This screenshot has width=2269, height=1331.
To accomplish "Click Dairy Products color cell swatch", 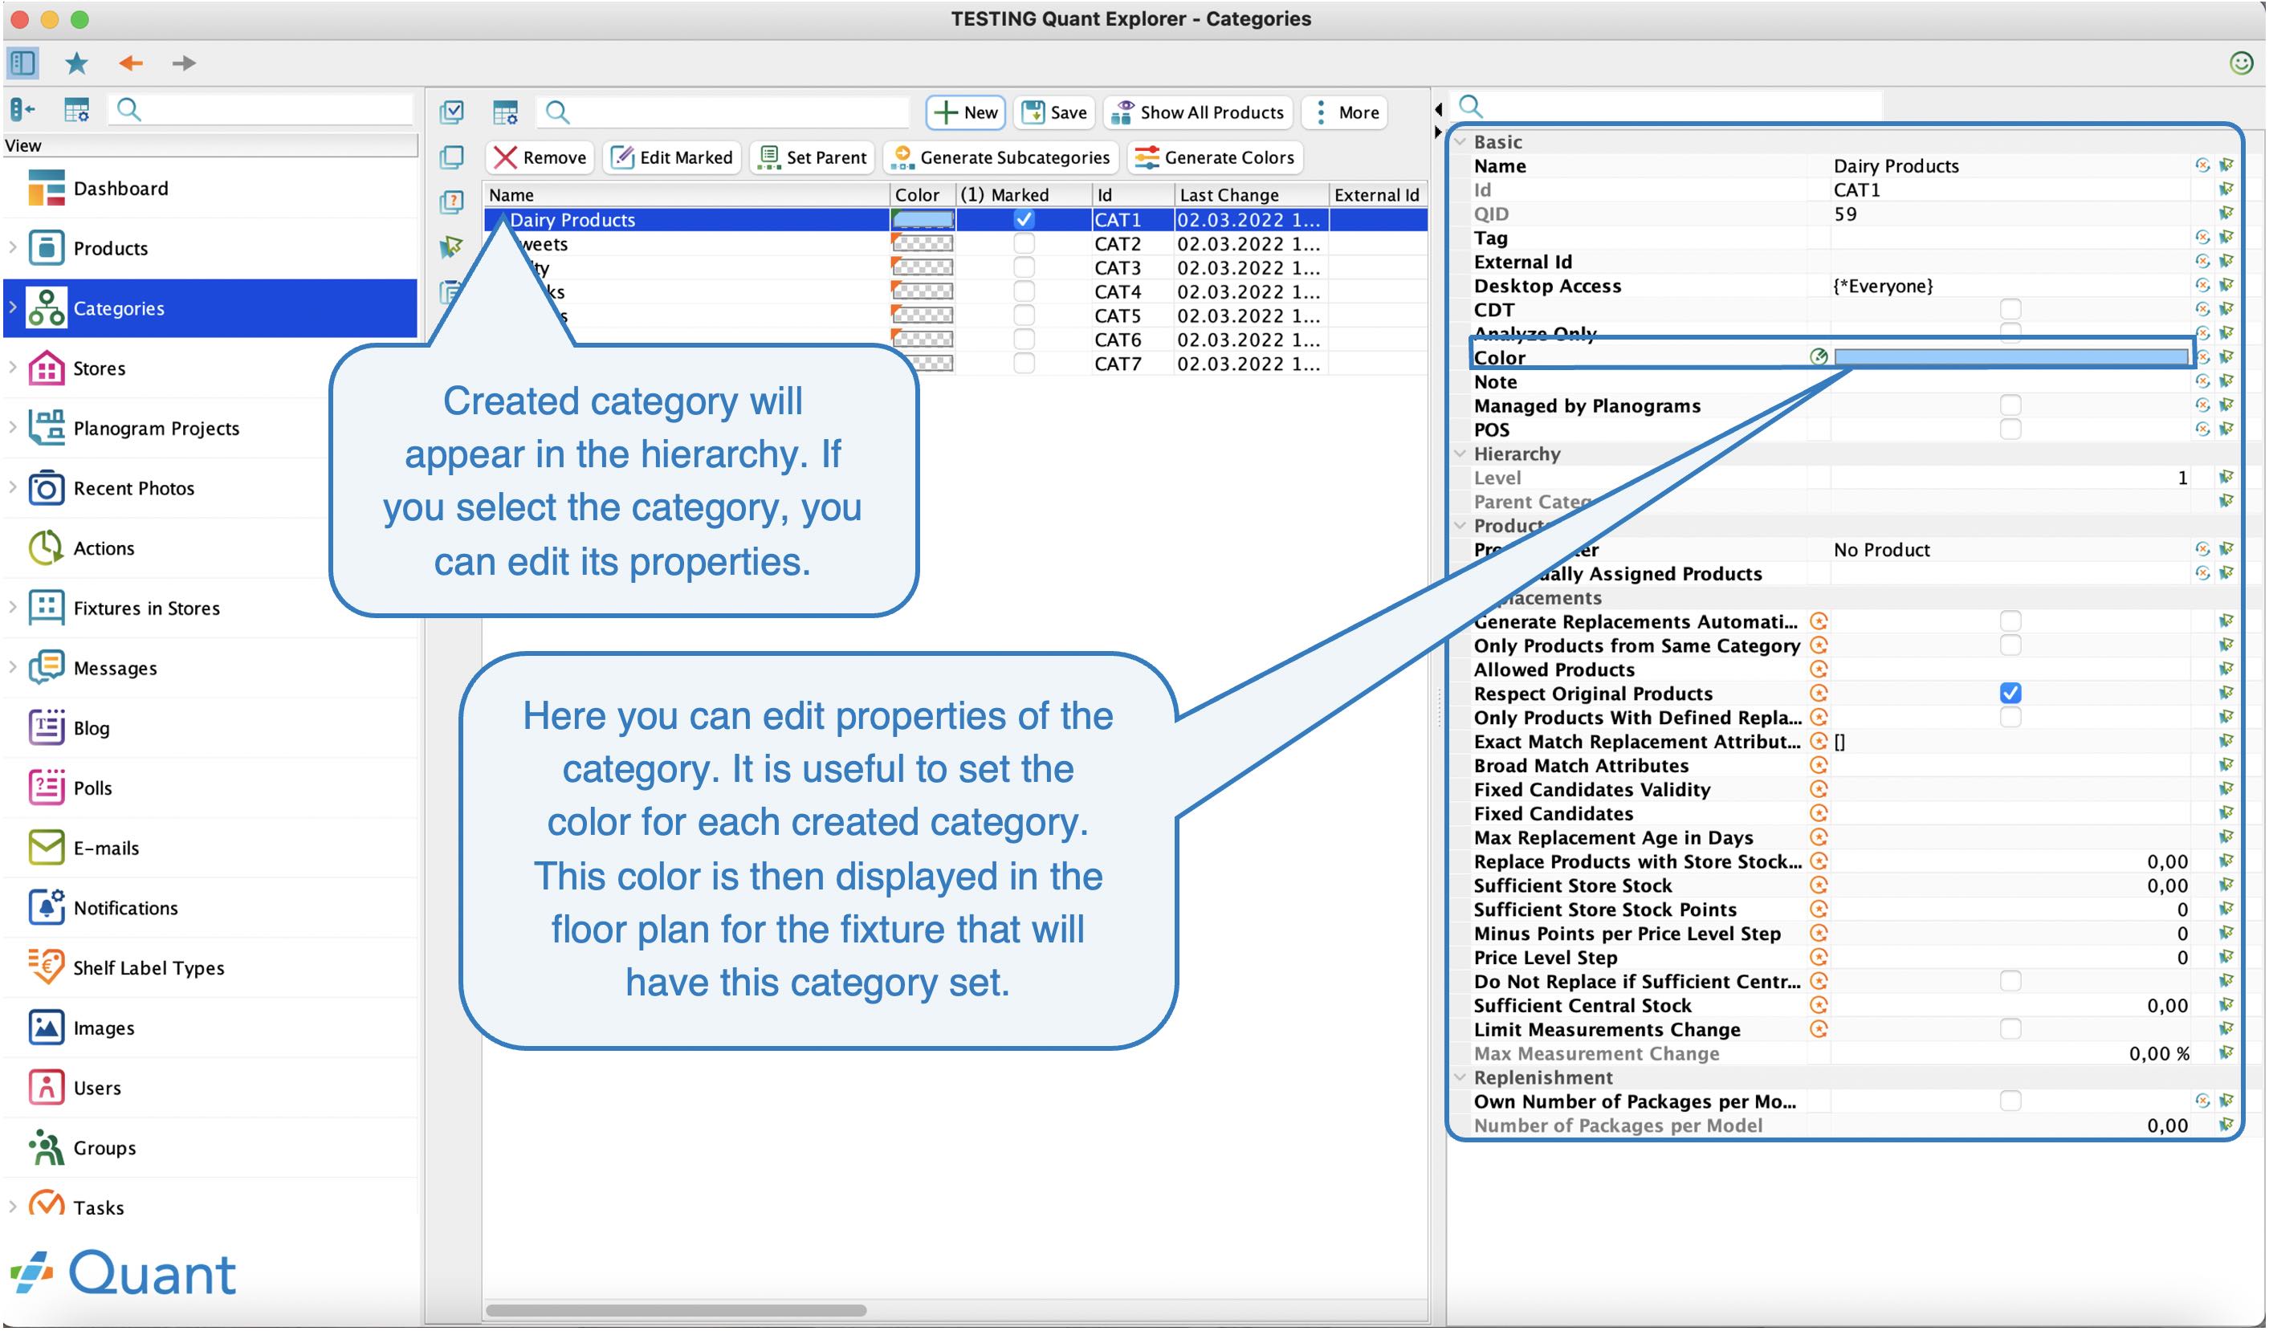I will 922,219.
